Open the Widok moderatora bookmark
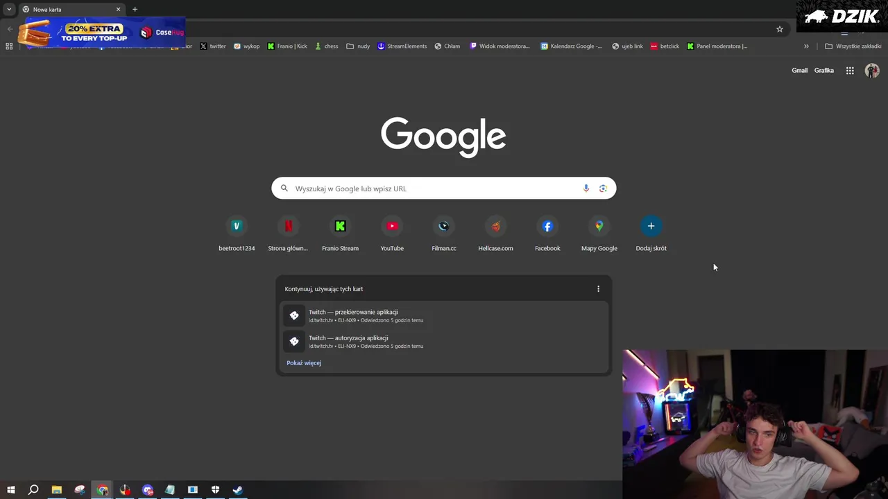 499,46
